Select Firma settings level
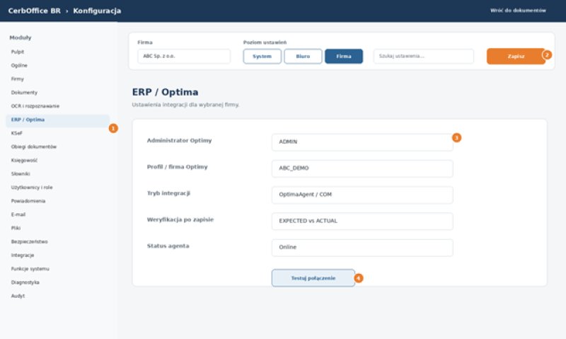Image resolution: width=566 pixels, height=339 pixels. click(344, 57)
